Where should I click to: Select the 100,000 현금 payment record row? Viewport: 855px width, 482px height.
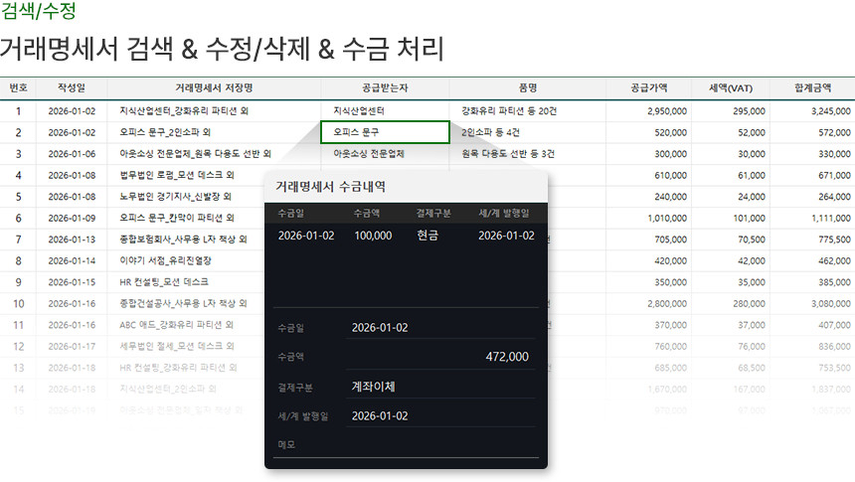tap(406, 236)
